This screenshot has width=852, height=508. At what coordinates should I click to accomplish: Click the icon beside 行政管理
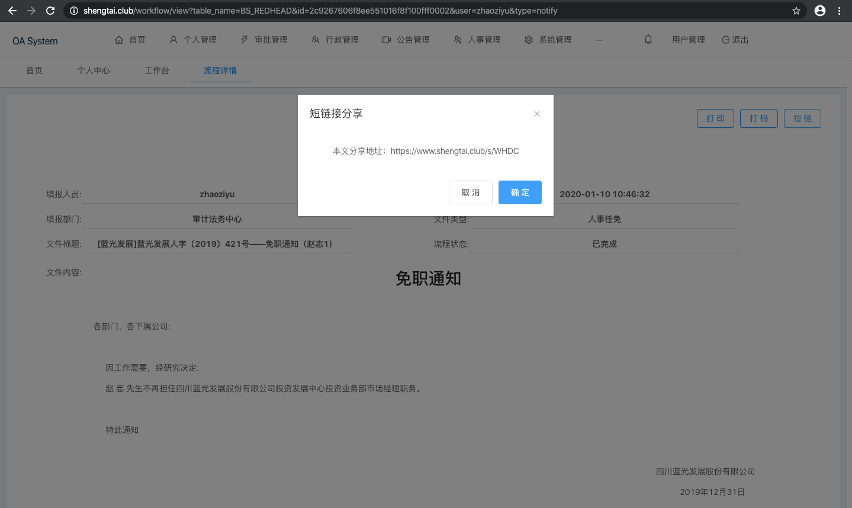click(316, 40)
